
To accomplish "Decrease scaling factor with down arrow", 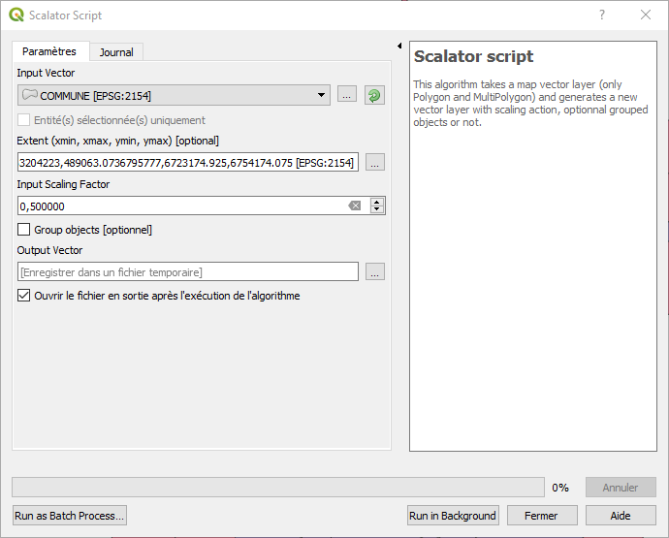I will point(377,209).
